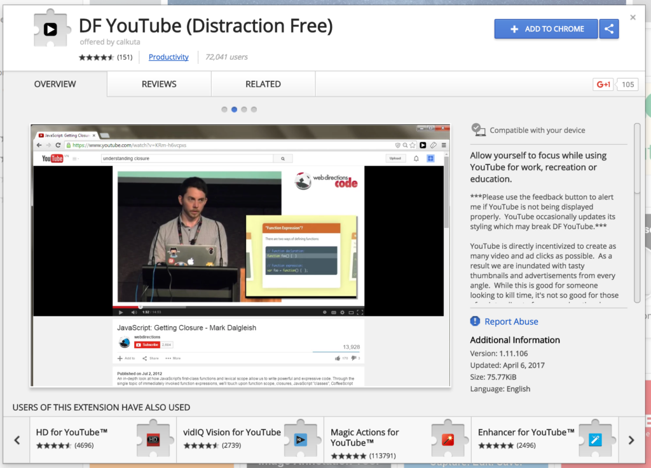Image resolution: width=651 pixels, height=468 pixels.
Task: Click the DF YouTube toolbar icon in screenshot
Action: [x=423, y=145]
